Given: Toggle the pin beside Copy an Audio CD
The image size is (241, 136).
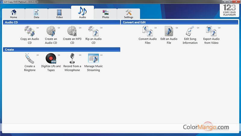Looking at the screenshot, I should 37,28.
